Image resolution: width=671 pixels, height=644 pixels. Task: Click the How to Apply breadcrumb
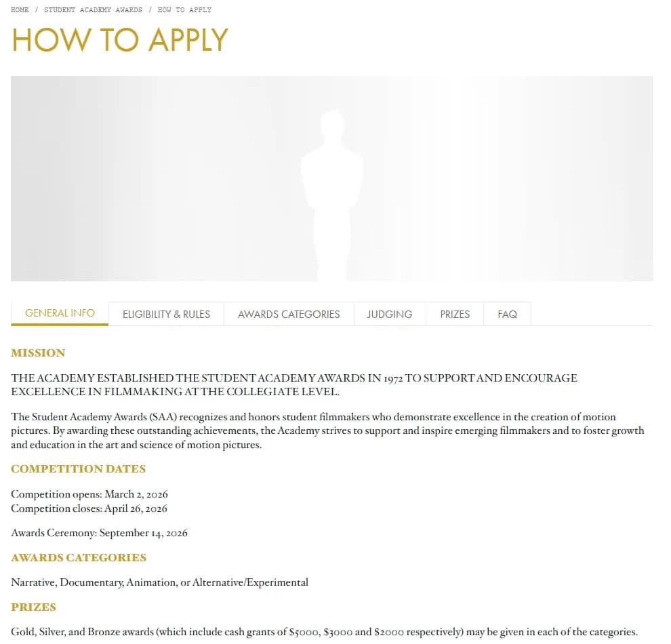coord(184,10)
